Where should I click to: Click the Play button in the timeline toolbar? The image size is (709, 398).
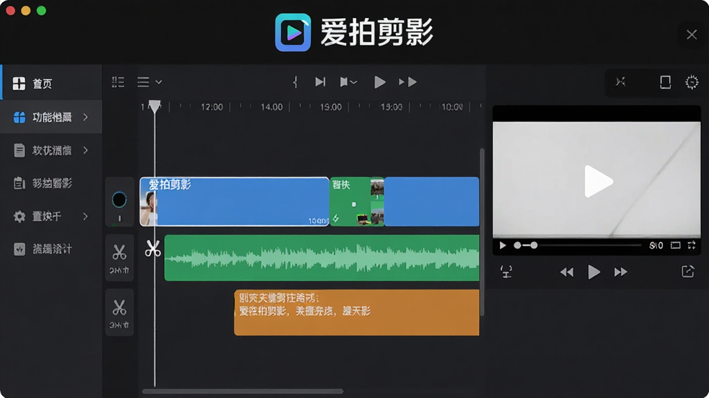(380, 82)
